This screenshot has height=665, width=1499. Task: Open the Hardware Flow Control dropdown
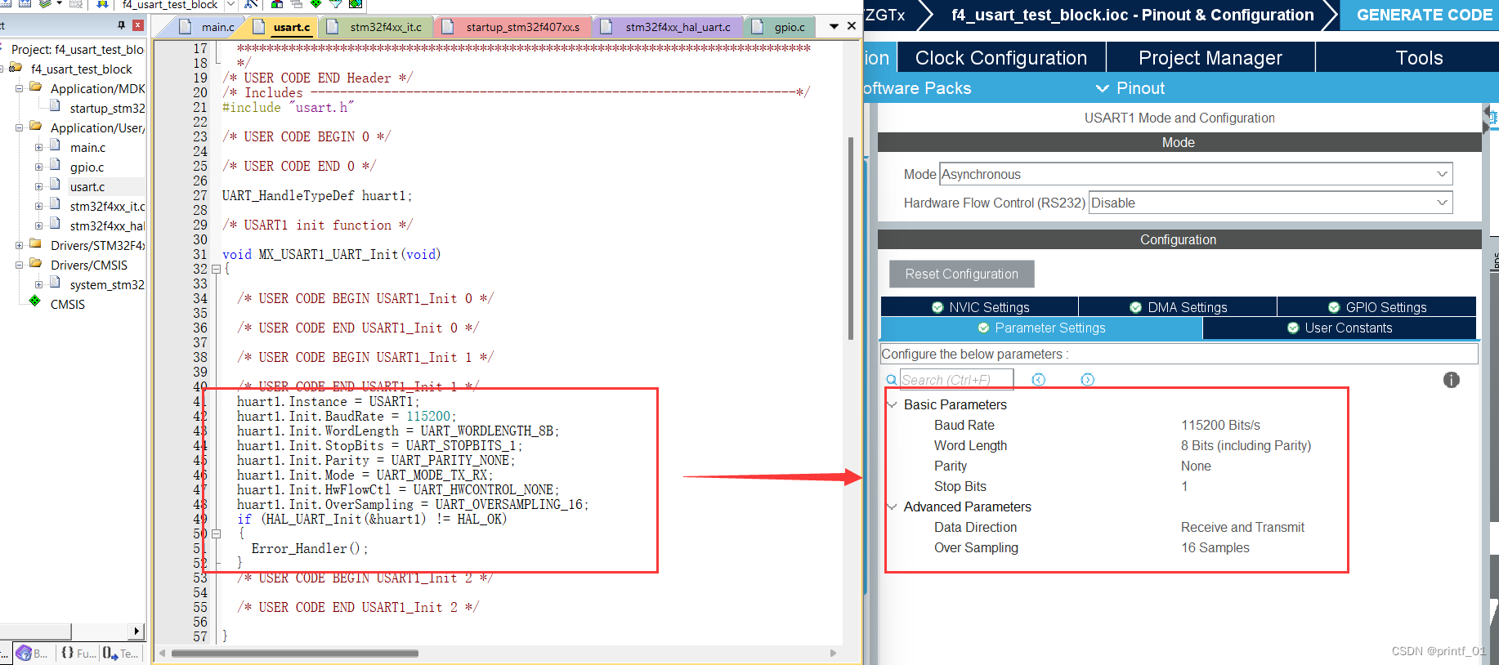tap(1271, 203)
